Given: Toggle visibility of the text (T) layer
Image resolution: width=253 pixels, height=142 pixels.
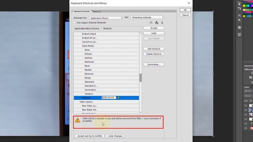Looking at the screenshot, I should [245, 123].
